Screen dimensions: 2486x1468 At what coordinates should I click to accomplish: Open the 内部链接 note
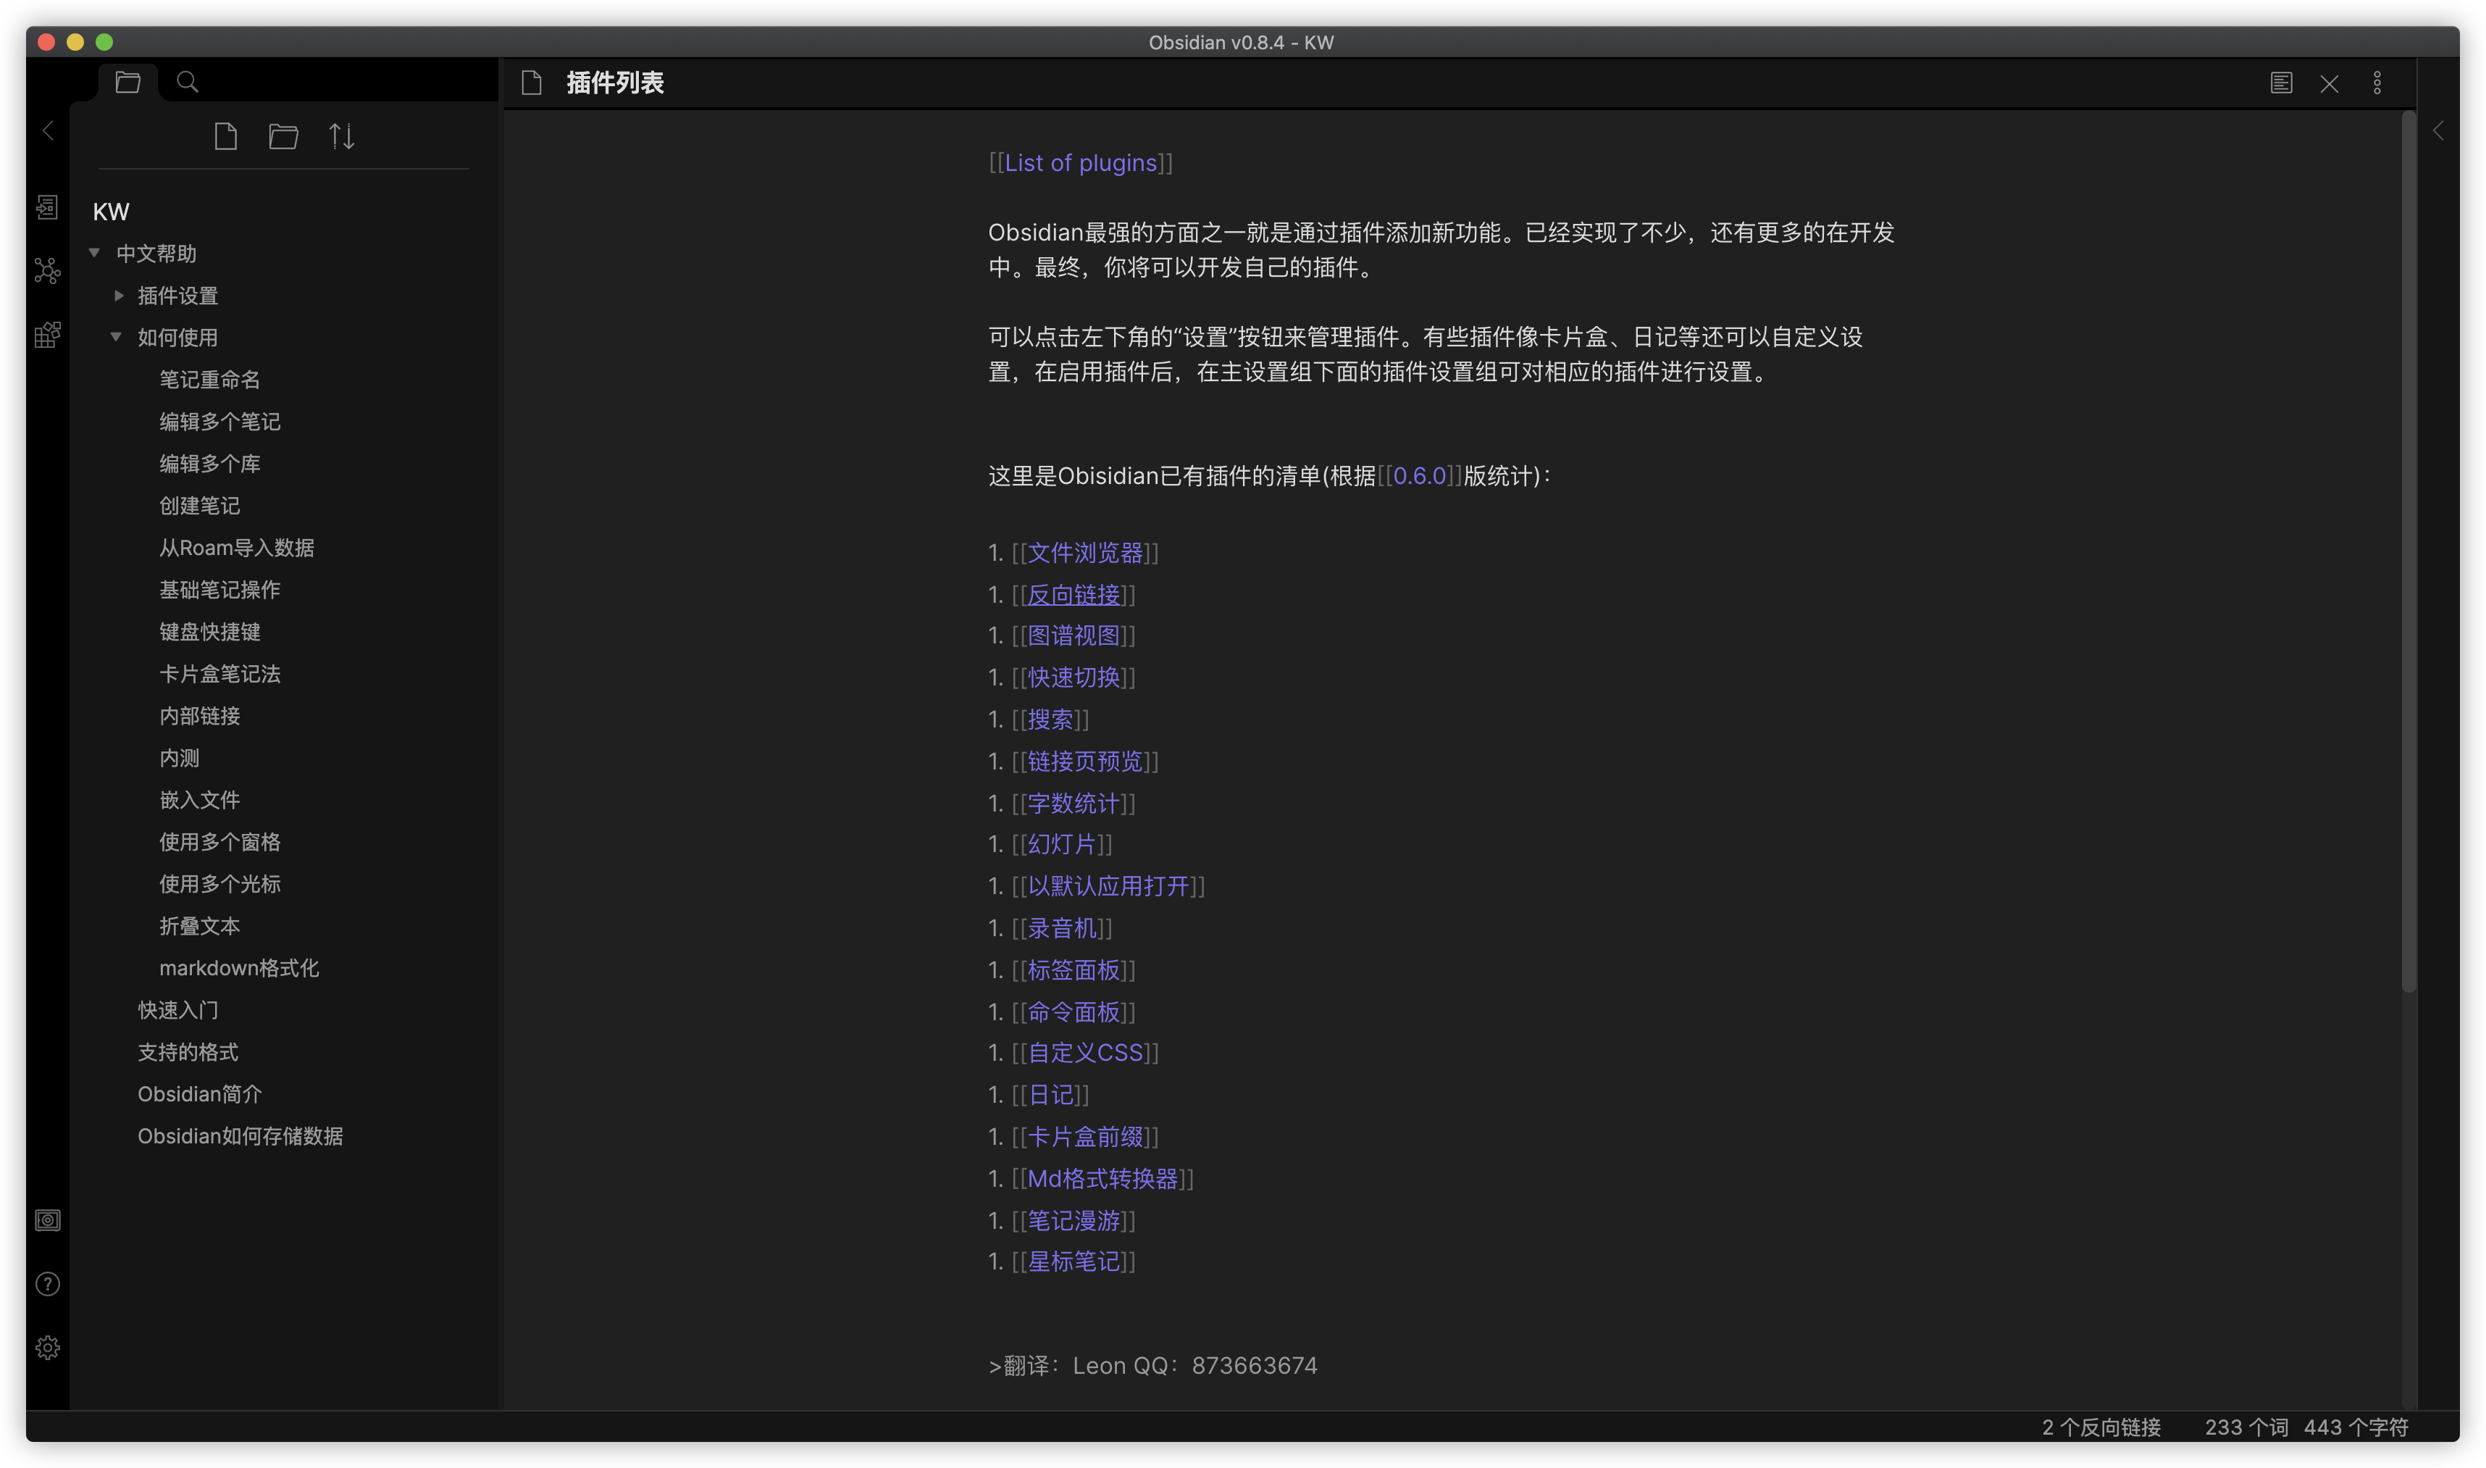click(x=200, y=716)
